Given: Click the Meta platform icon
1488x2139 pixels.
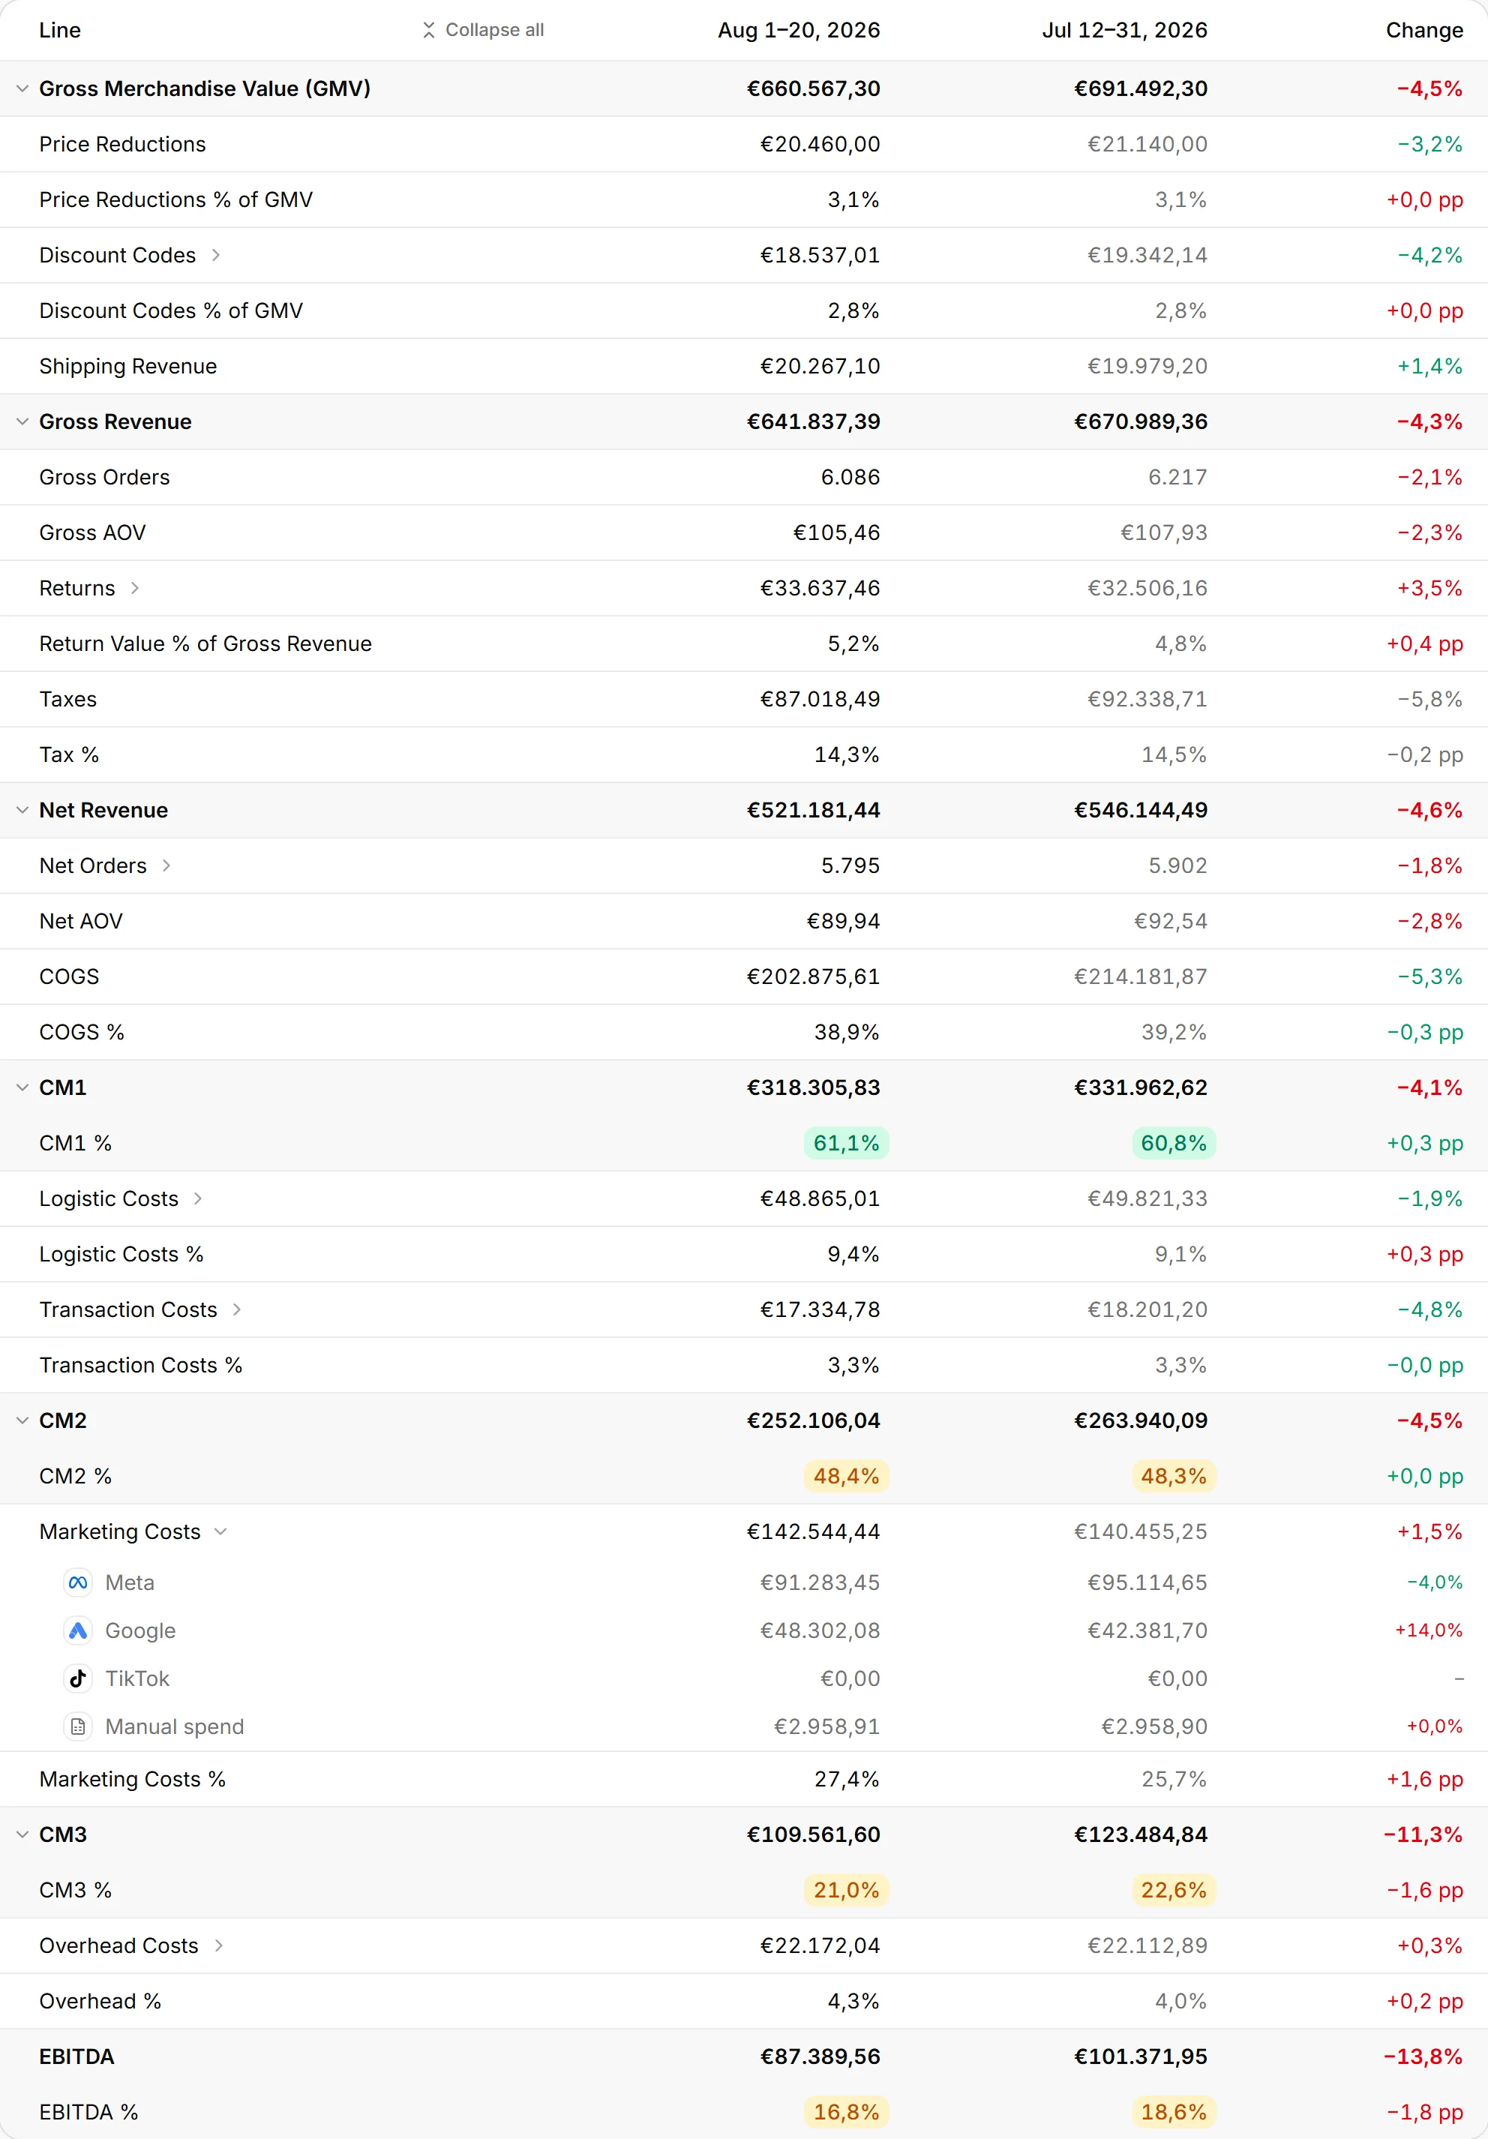Looking at the screenshot, I should [78, 1582].
